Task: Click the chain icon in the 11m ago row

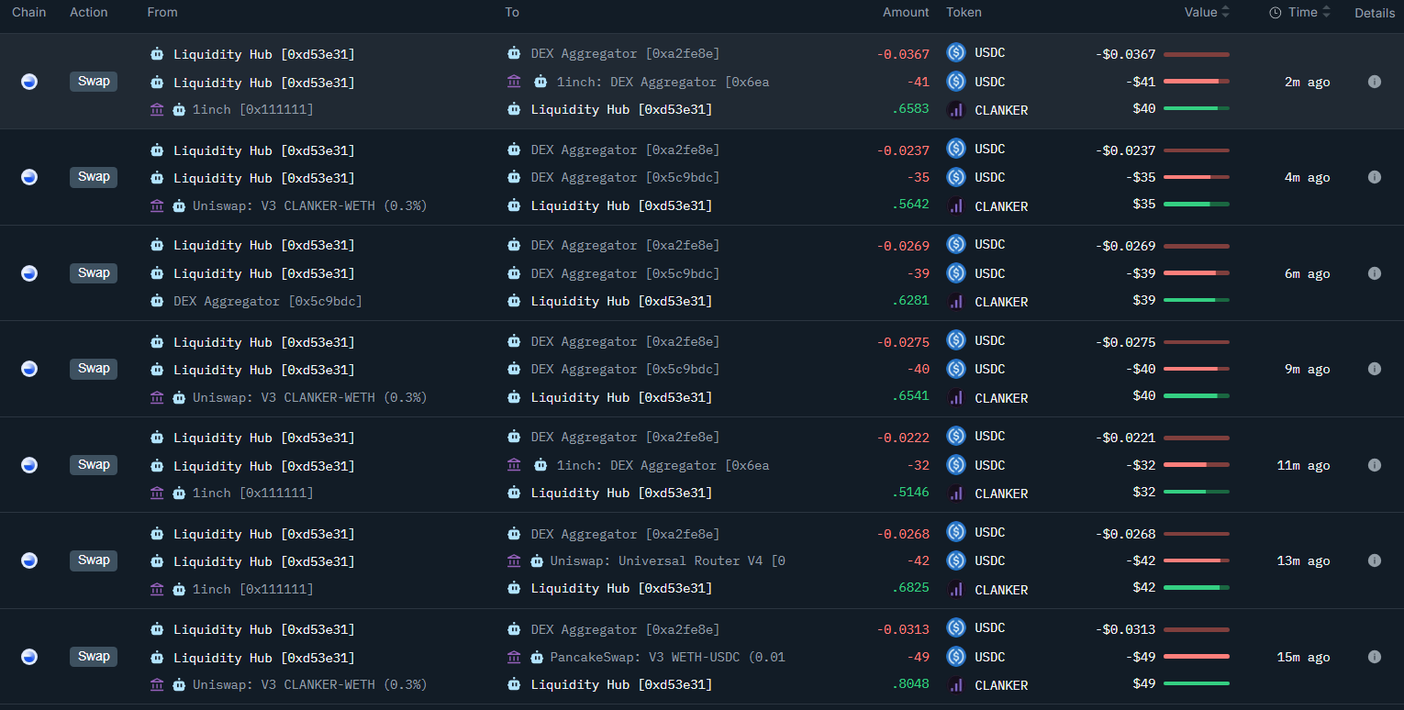Action: click(29, 465)
